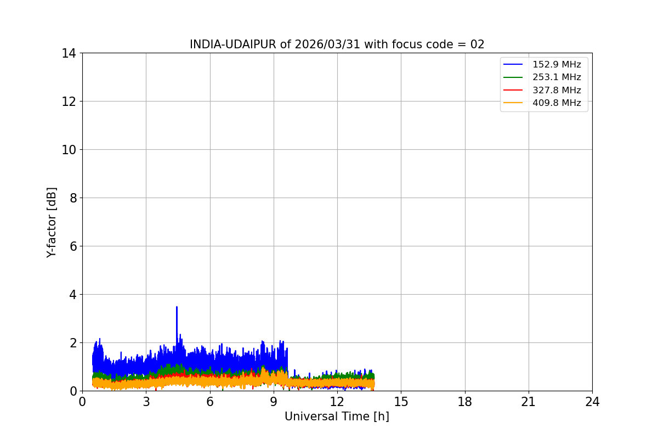
Task: Click y-axis tick label 4
Action: click(72, 295)
